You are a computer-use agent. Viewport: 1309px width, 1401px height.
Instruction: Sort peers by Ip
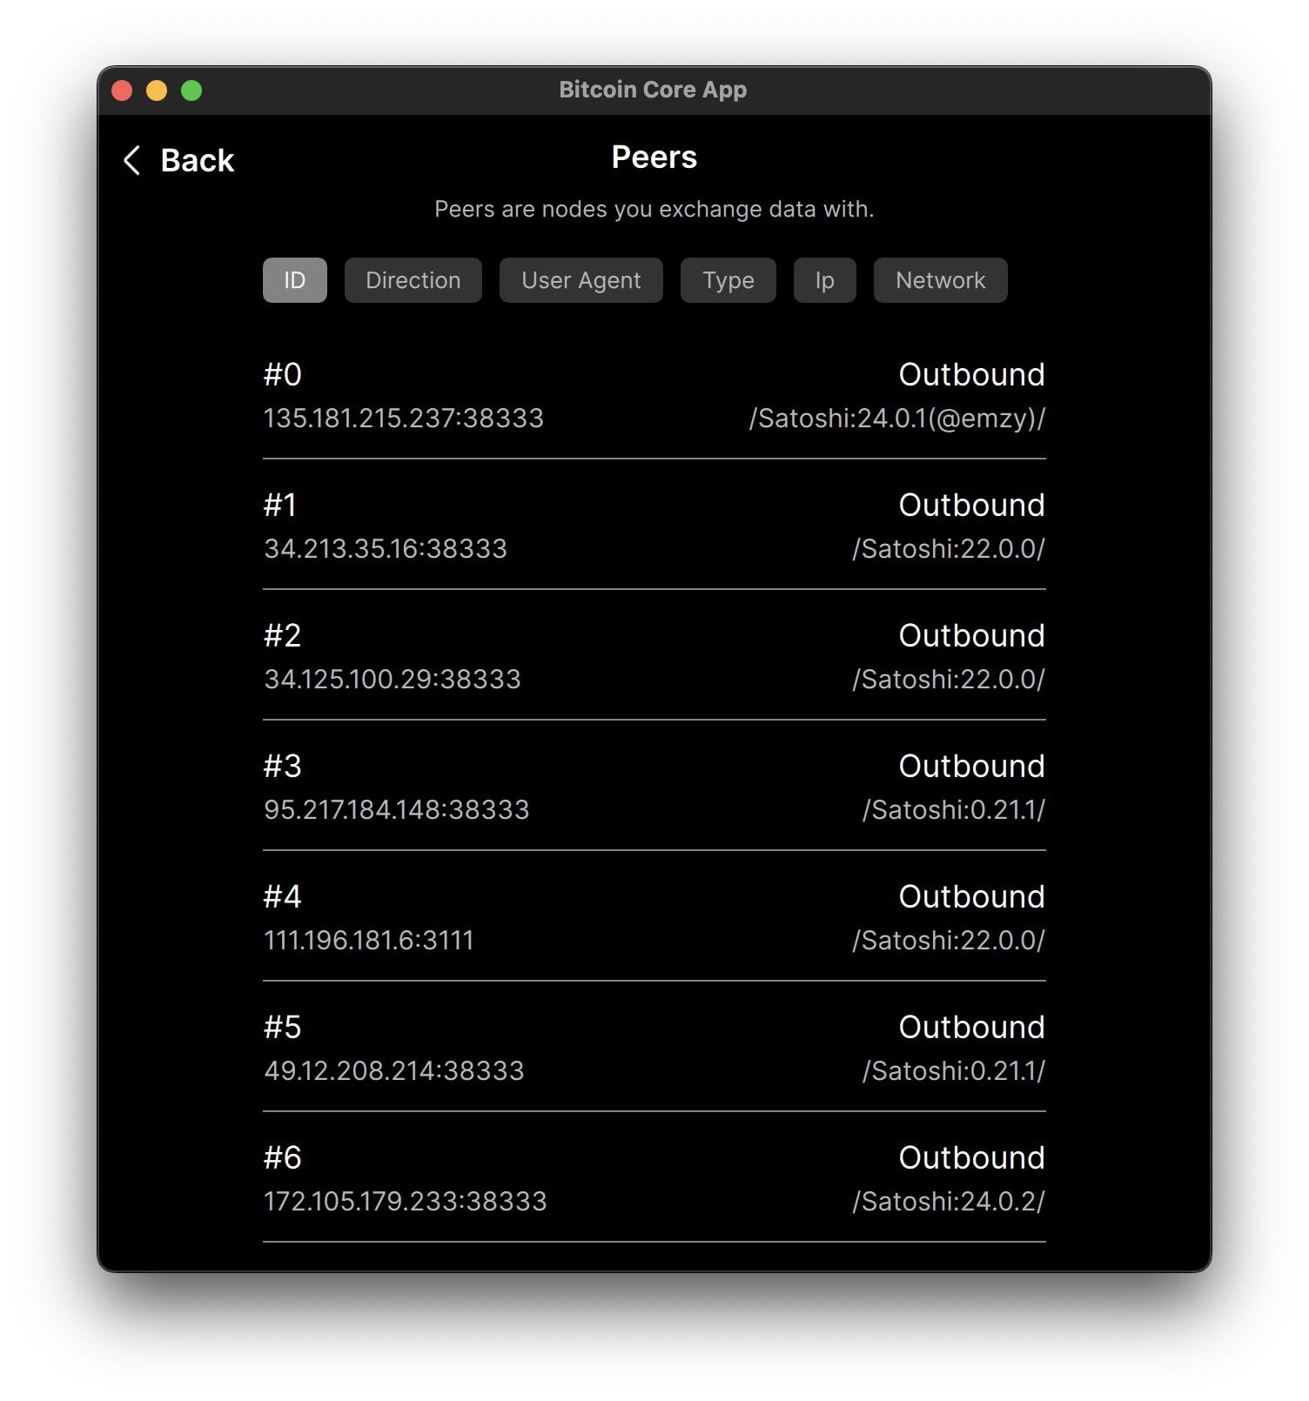tap(825, 280)
